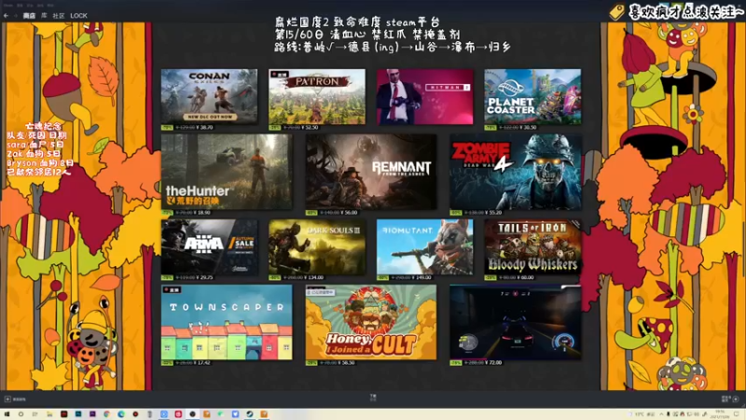
Task: Click the ¥56.00 price under Remnant
Action: coord(348,213)
